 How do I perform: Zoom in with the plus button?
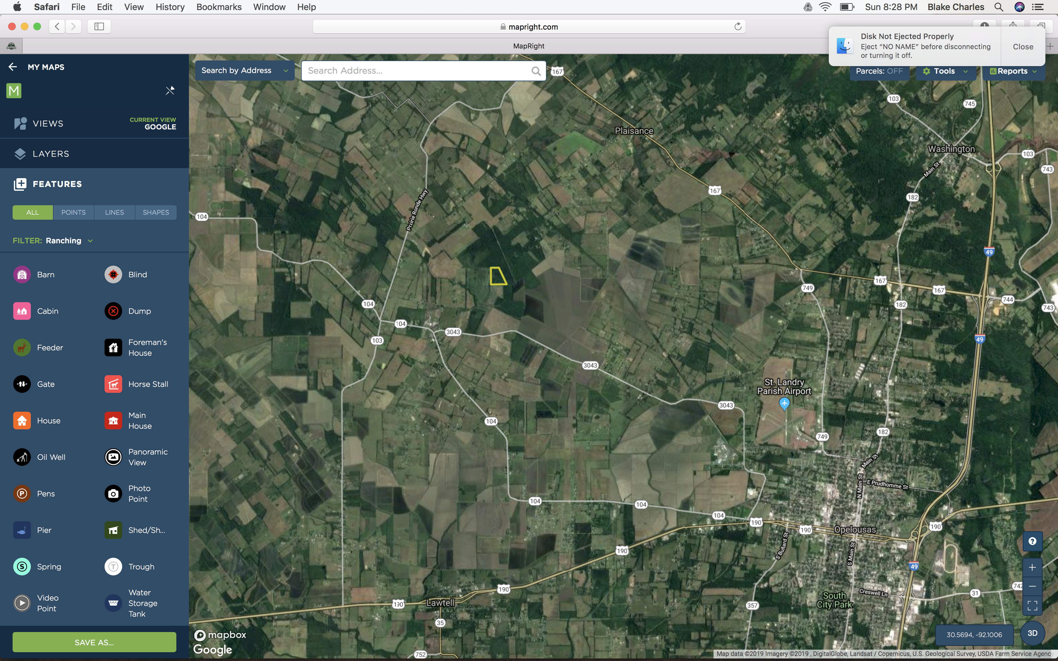(1032, 568)
